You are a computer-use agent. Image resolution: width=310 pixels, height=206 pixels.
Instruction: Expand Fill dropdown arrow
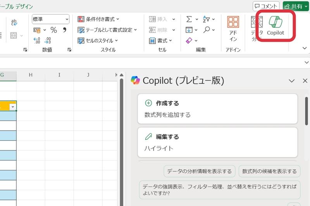click(x=196, y=30)
